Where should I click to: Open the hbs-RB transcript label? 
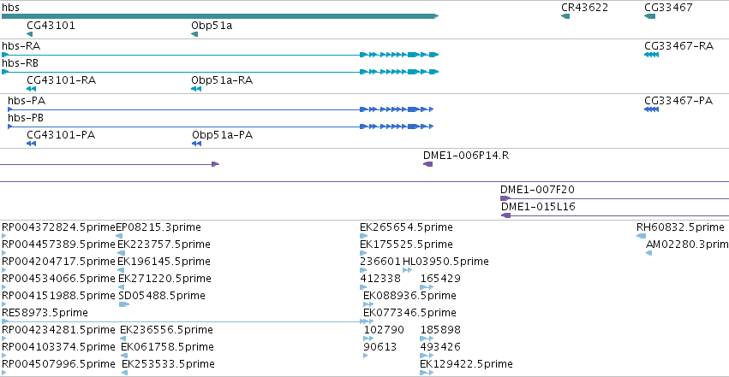[20, 63]
